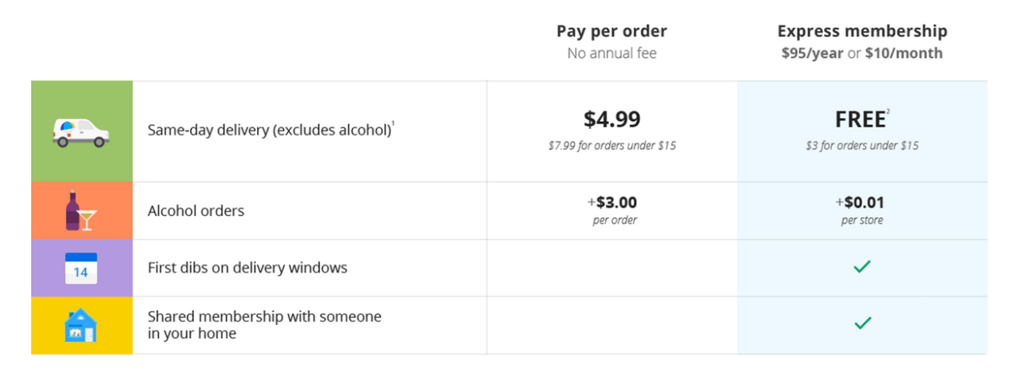Click the $95/year or $10/month pricing text

pos(862,53)
